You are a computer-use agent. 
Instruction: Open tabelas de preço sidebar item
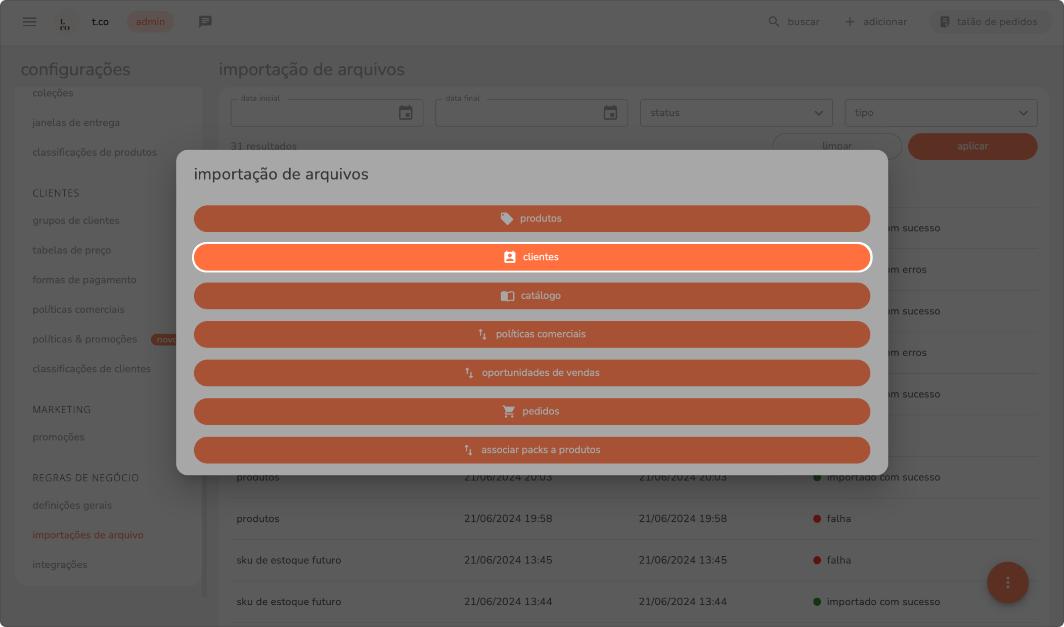point(72,250)
